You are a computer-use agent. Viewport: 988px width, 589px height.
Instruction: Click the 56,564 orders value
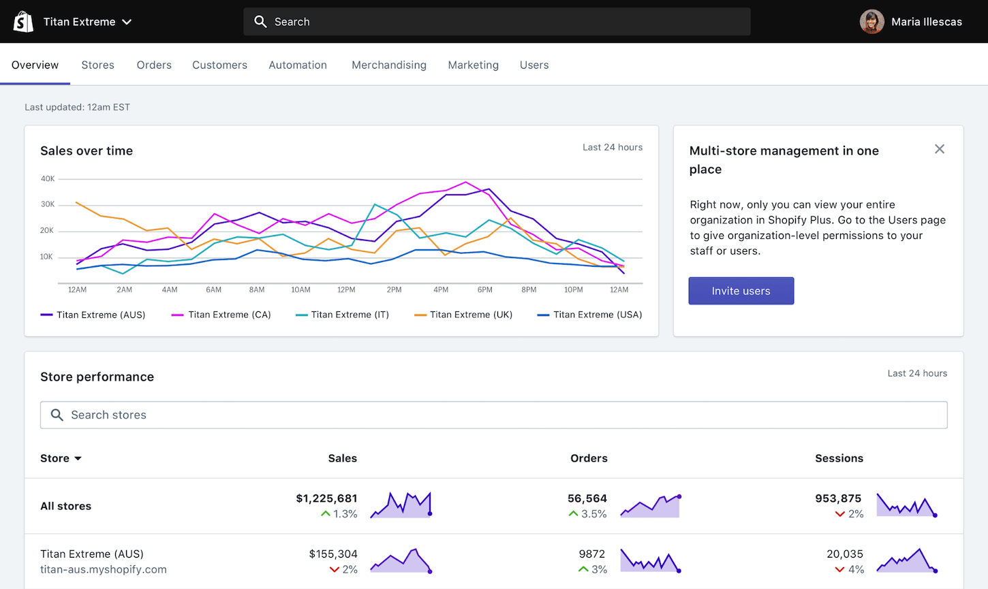point(587,498)
